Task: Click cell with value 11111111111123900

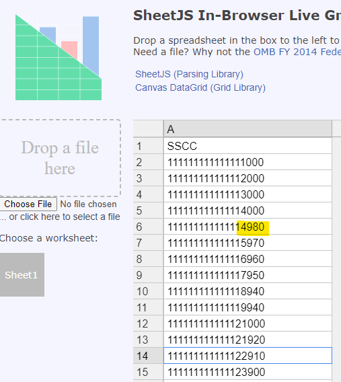Action: click(x=248, y=372)
